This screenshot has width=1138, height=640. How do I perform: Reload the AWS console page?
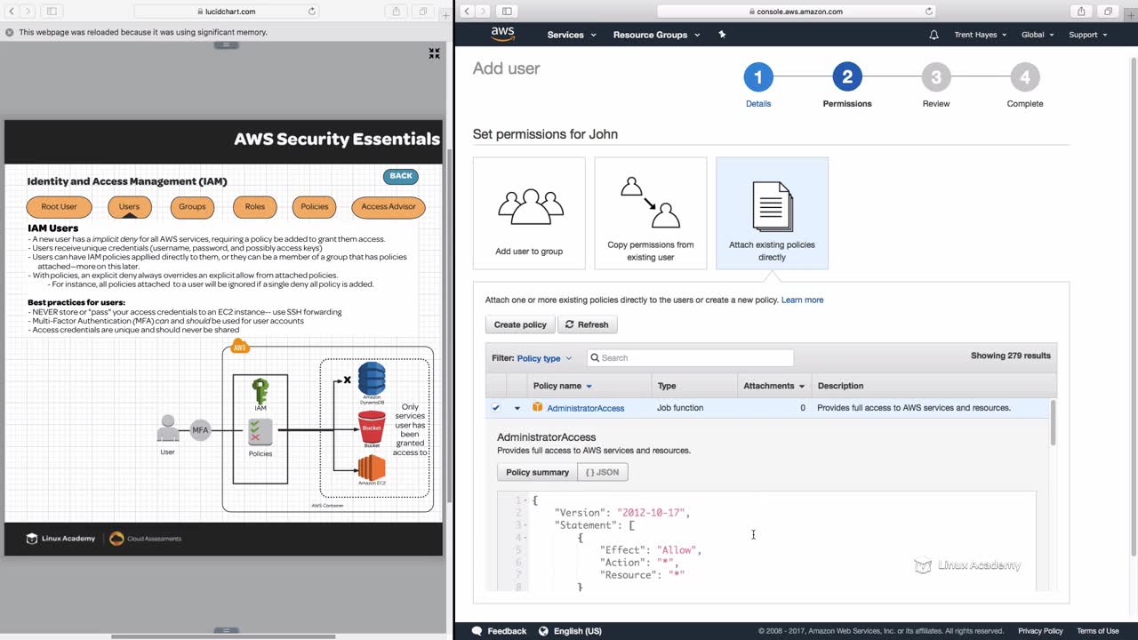(x=929, y=12)
